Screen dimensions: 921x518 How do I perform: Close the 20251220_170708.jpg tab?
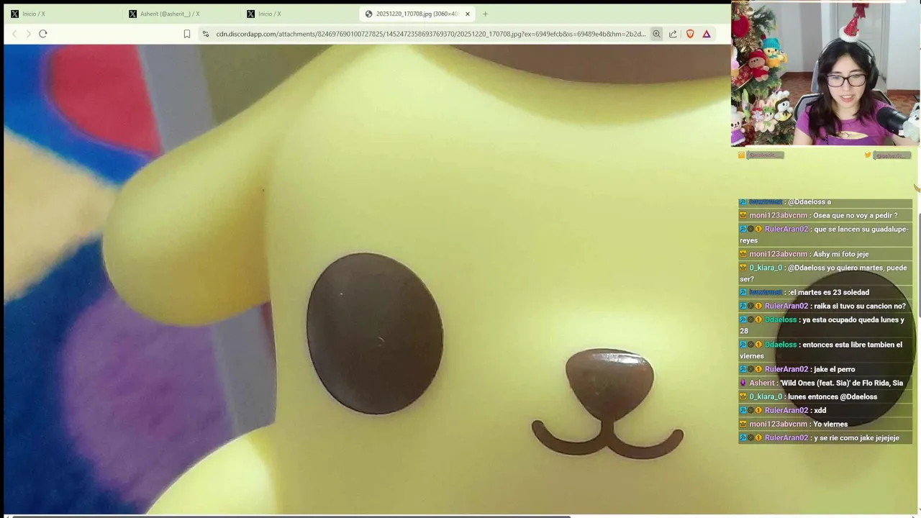(468, 14)
